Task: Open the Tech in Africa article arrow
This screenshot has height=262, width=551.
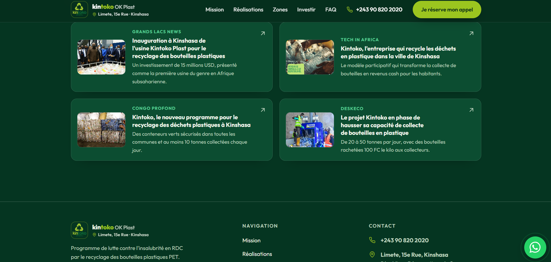Action: click(471, 33)
